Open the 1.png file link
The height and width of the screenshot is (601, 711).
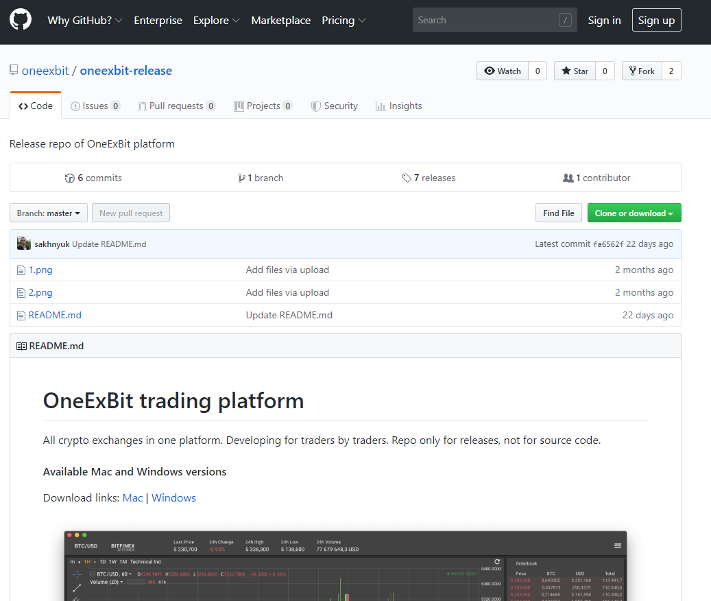tap(40, 270)
